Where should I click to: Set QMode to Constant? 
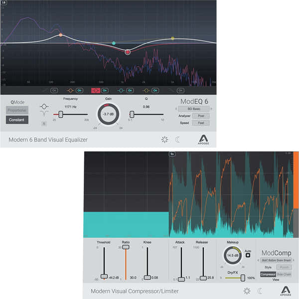coord(17,120)
